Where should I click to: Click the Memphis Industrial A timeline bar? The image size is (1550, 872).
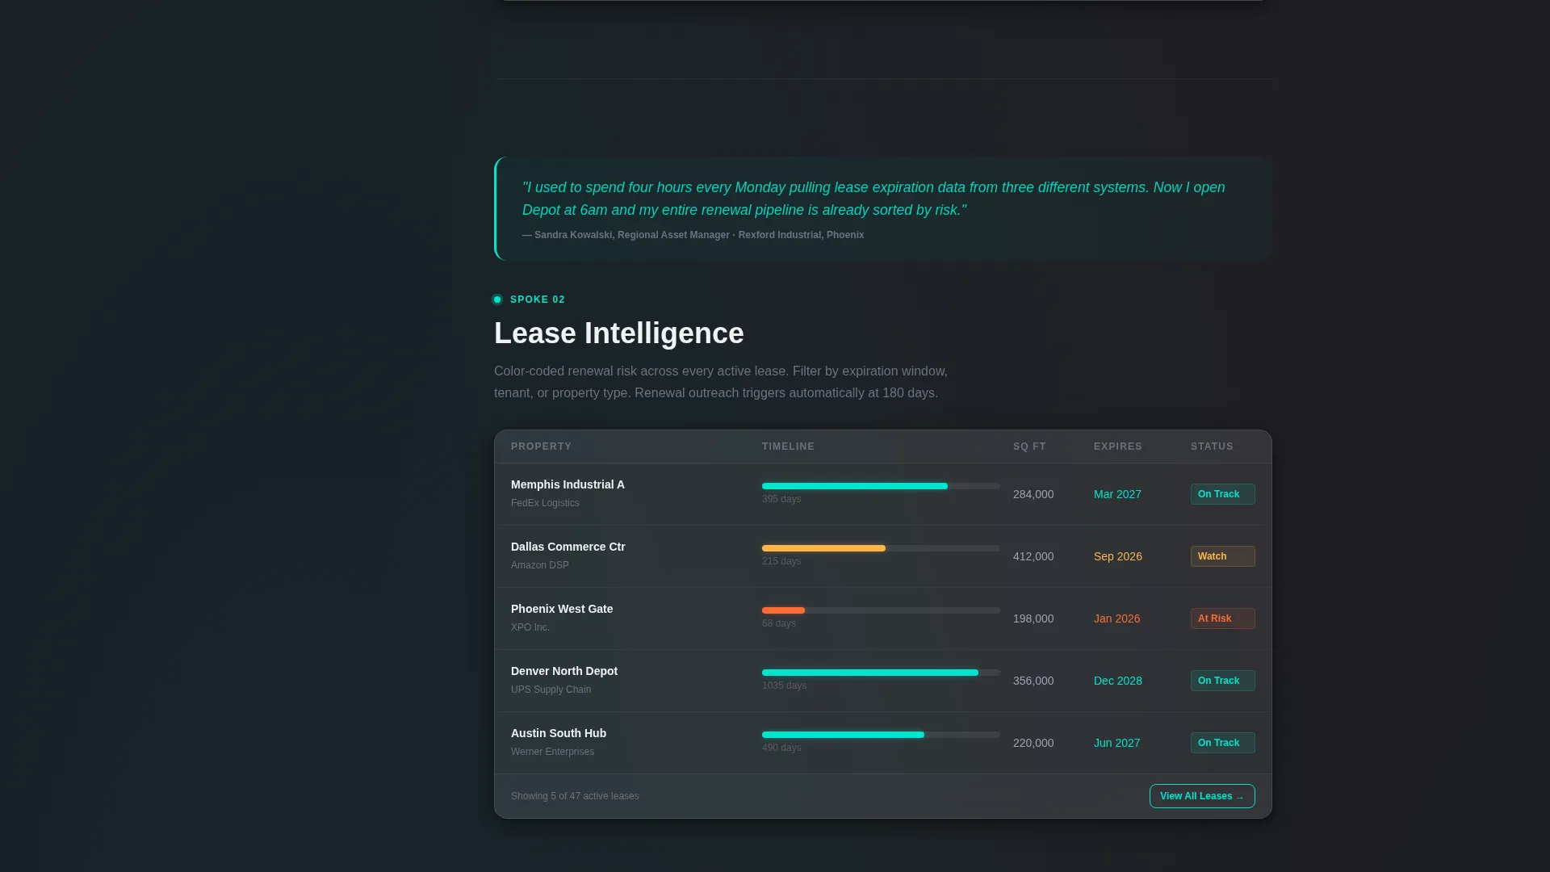[x=881, y=486]
